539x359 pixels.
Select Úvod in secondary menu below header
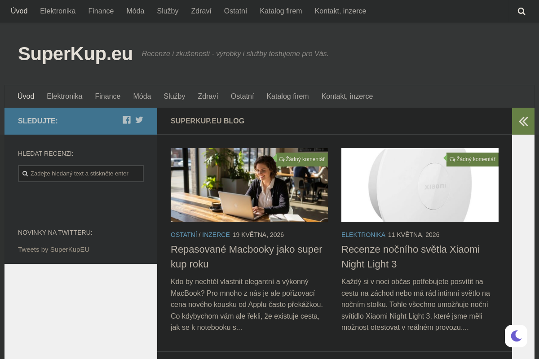pos(26,96)
